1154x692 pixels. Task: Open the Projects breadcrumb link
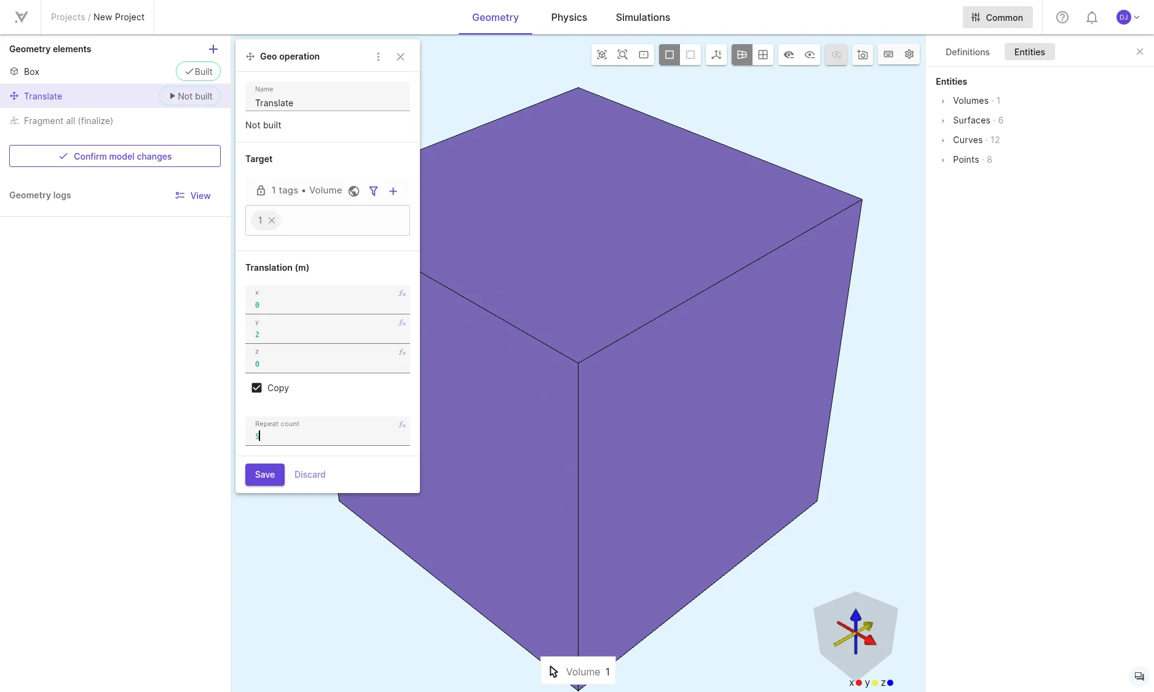click(68, 17)
